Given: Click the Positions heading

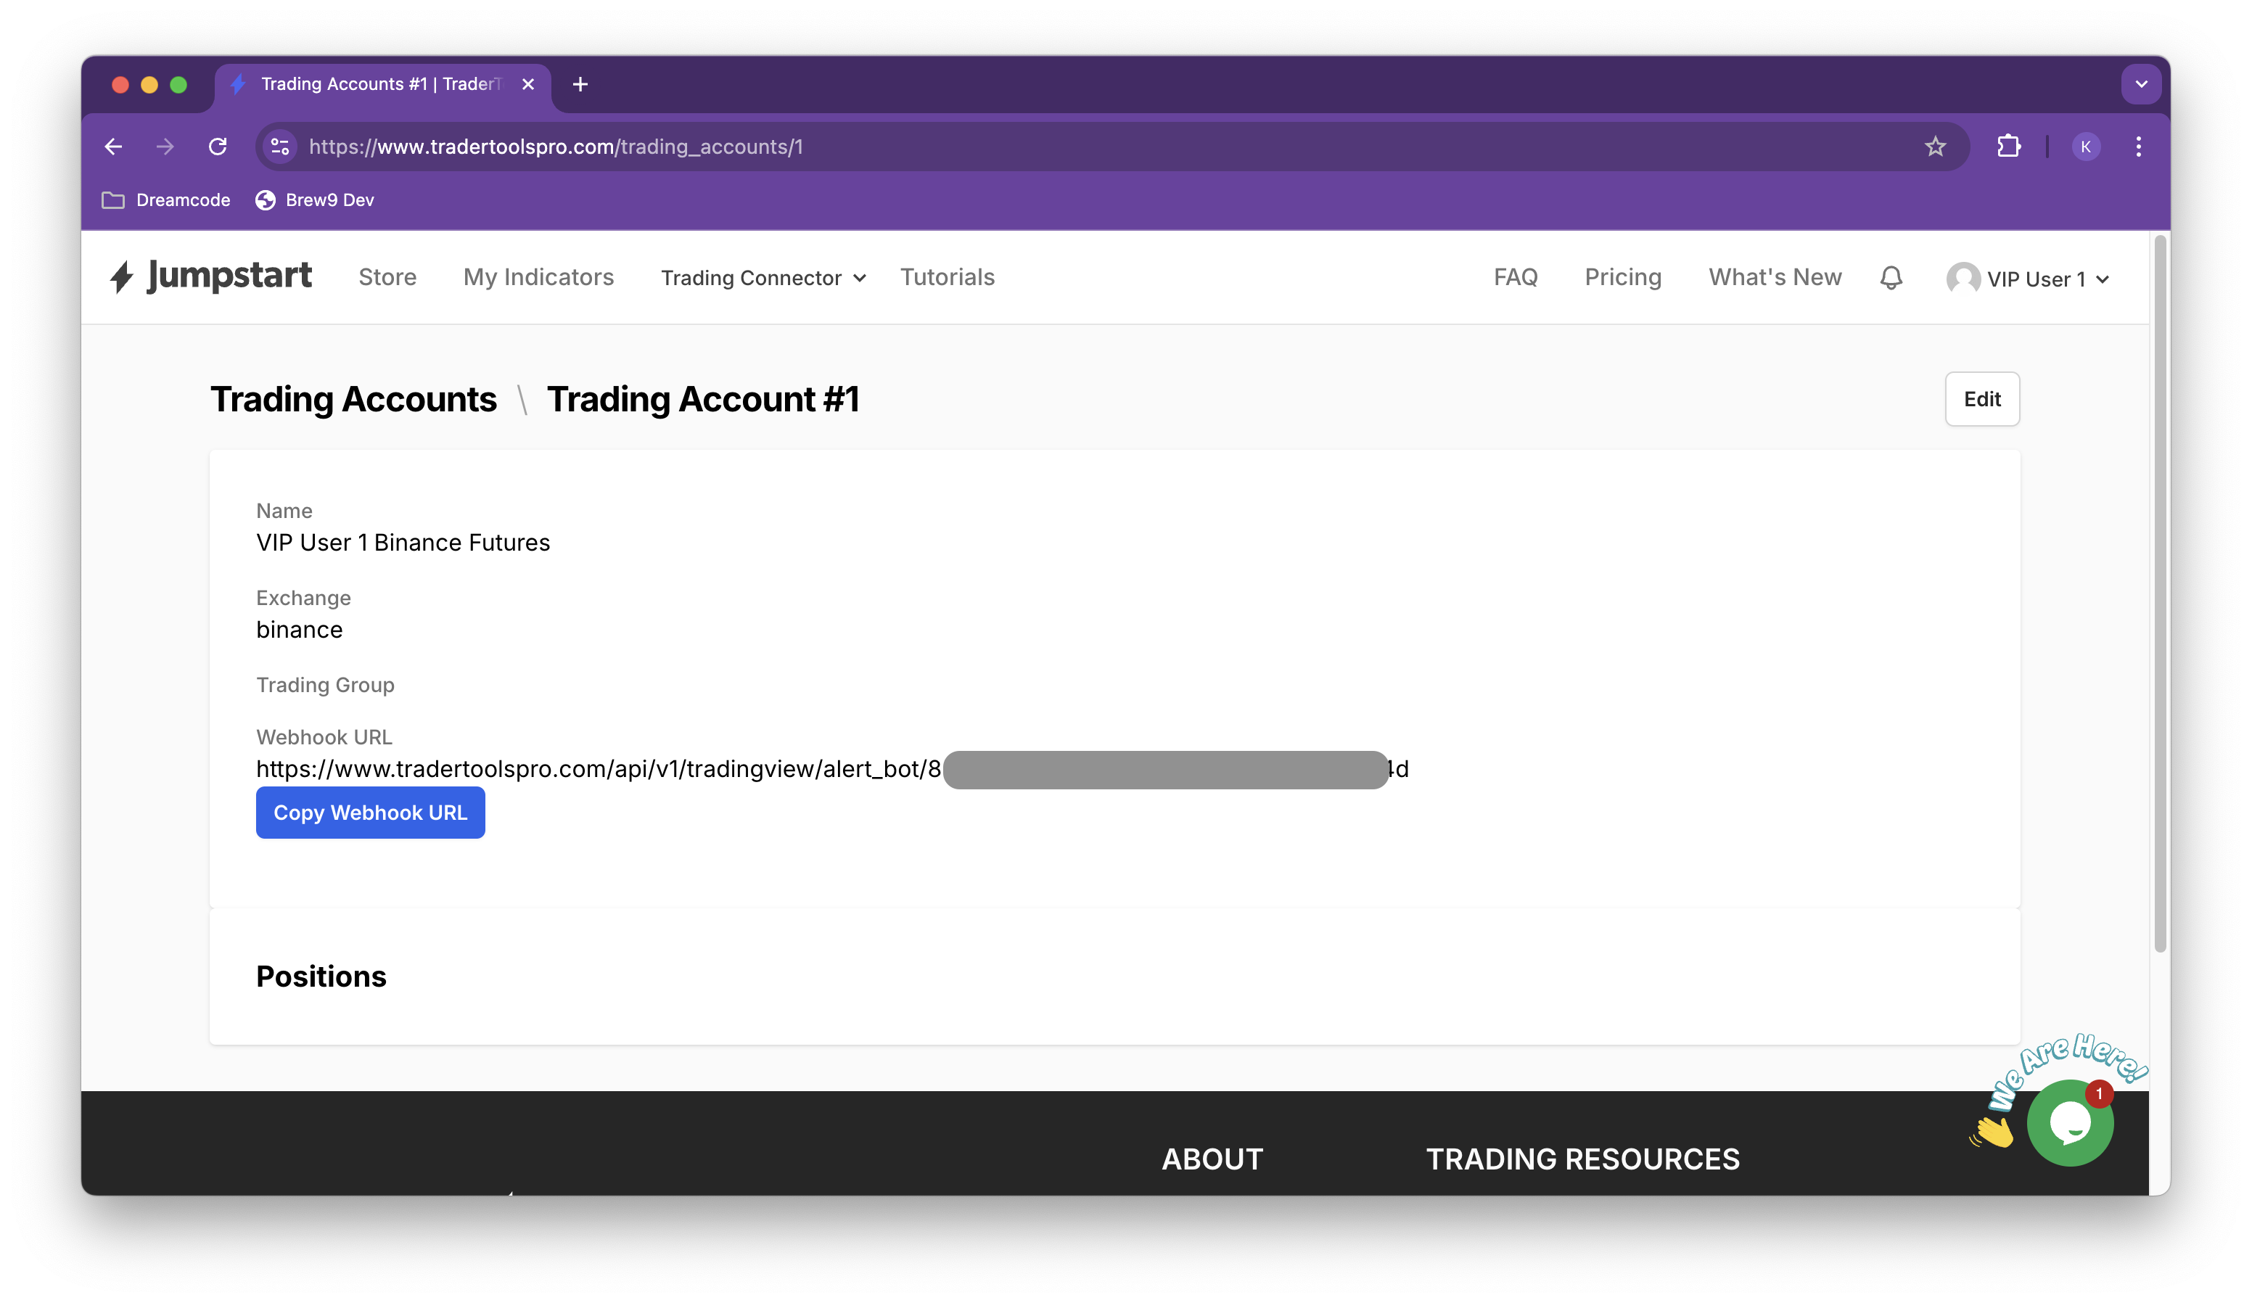Looking at the screenshot, I should [x=321, y=976].
